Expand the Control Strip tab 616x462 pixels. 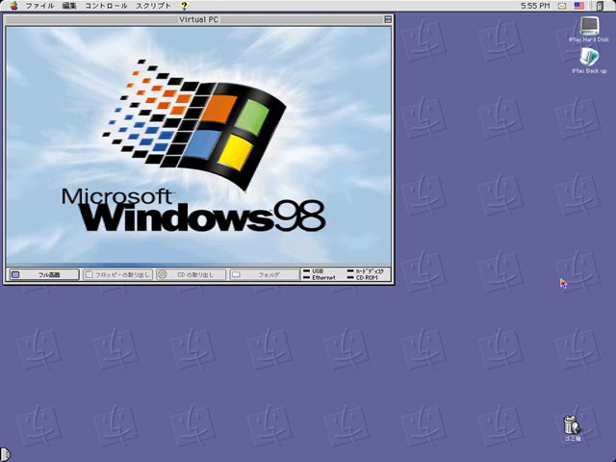pos(5,454)
